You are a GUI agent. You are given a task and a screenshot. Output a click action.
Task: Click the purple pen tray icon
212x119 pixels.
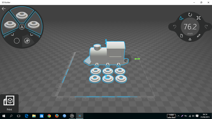point(182,116)
